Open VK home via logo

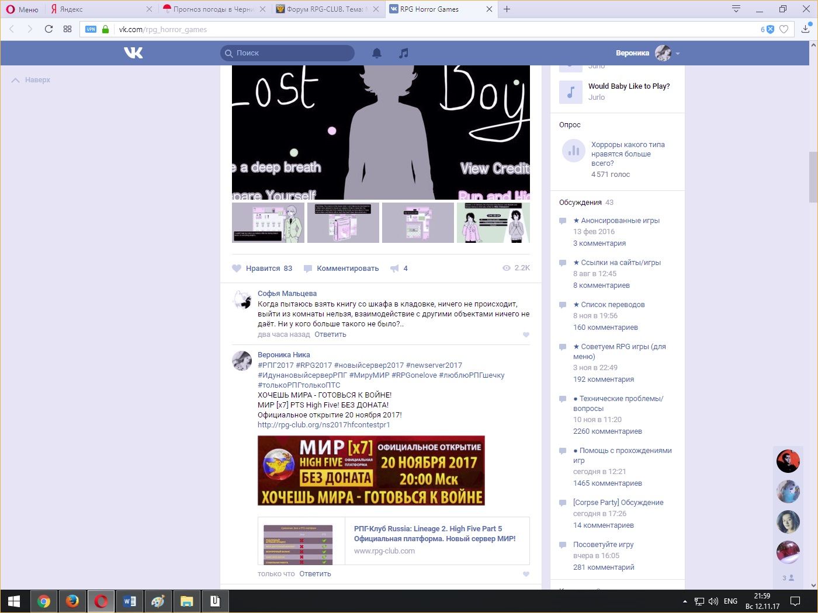(x=133, y=53)
